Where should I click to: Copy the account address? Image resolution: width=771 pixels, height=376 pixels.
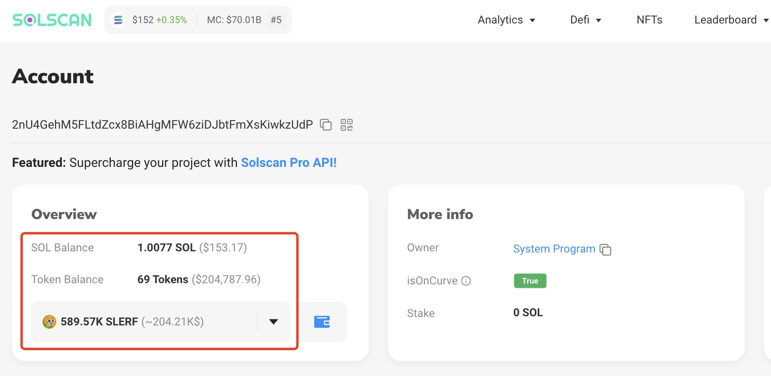(326, 125)
